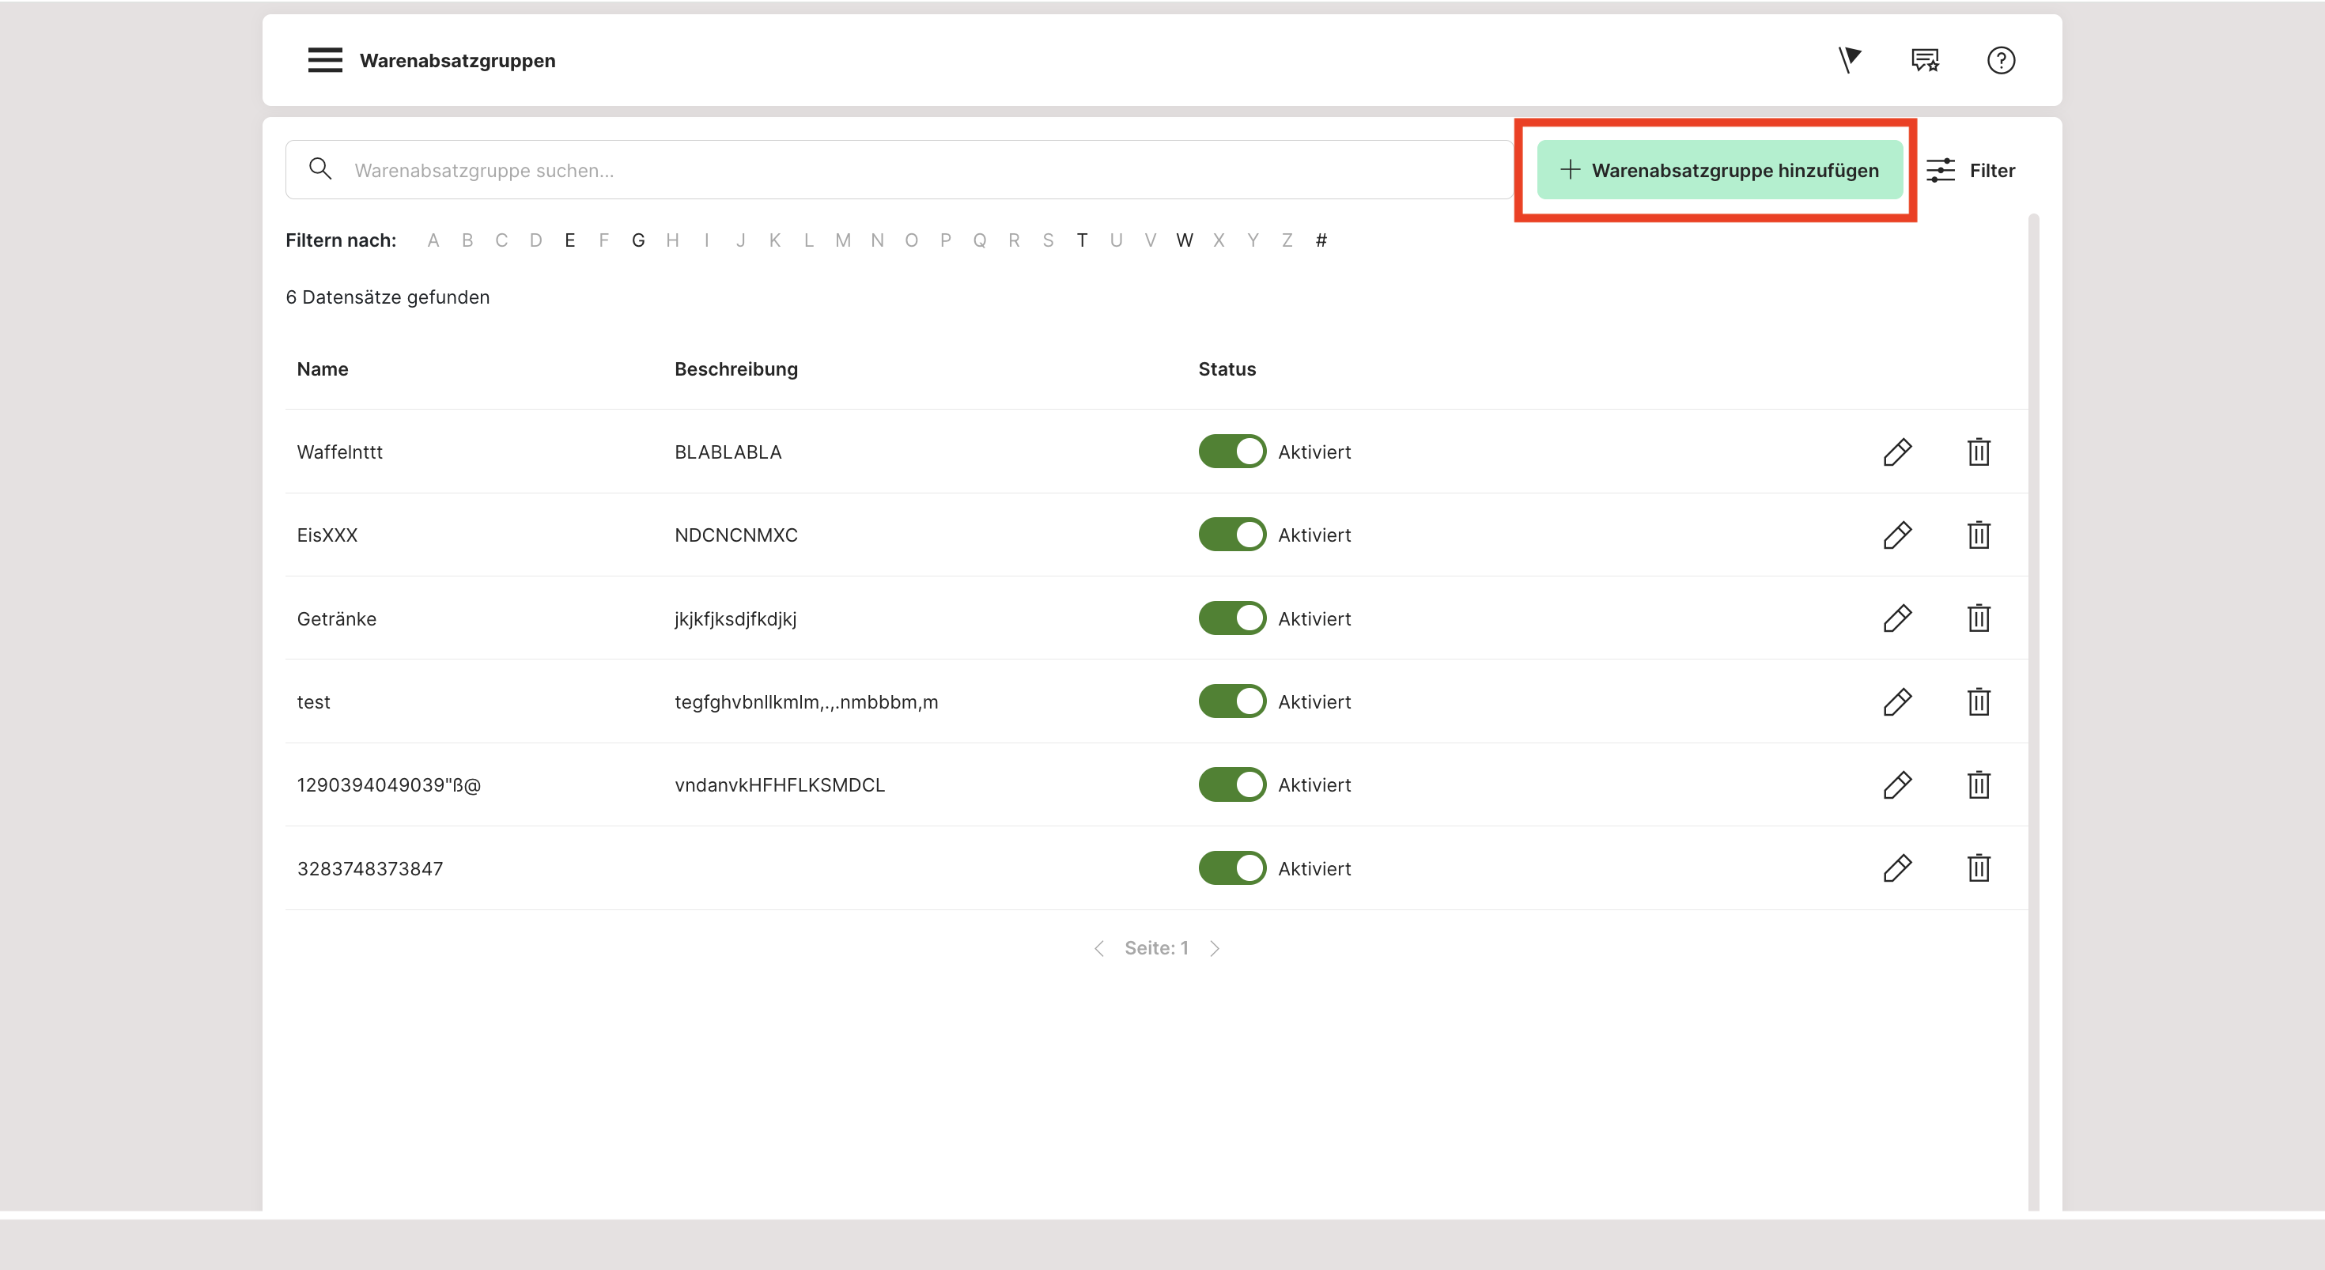
Task: Filter by letter W
Action: click(x=1184, y=241)
